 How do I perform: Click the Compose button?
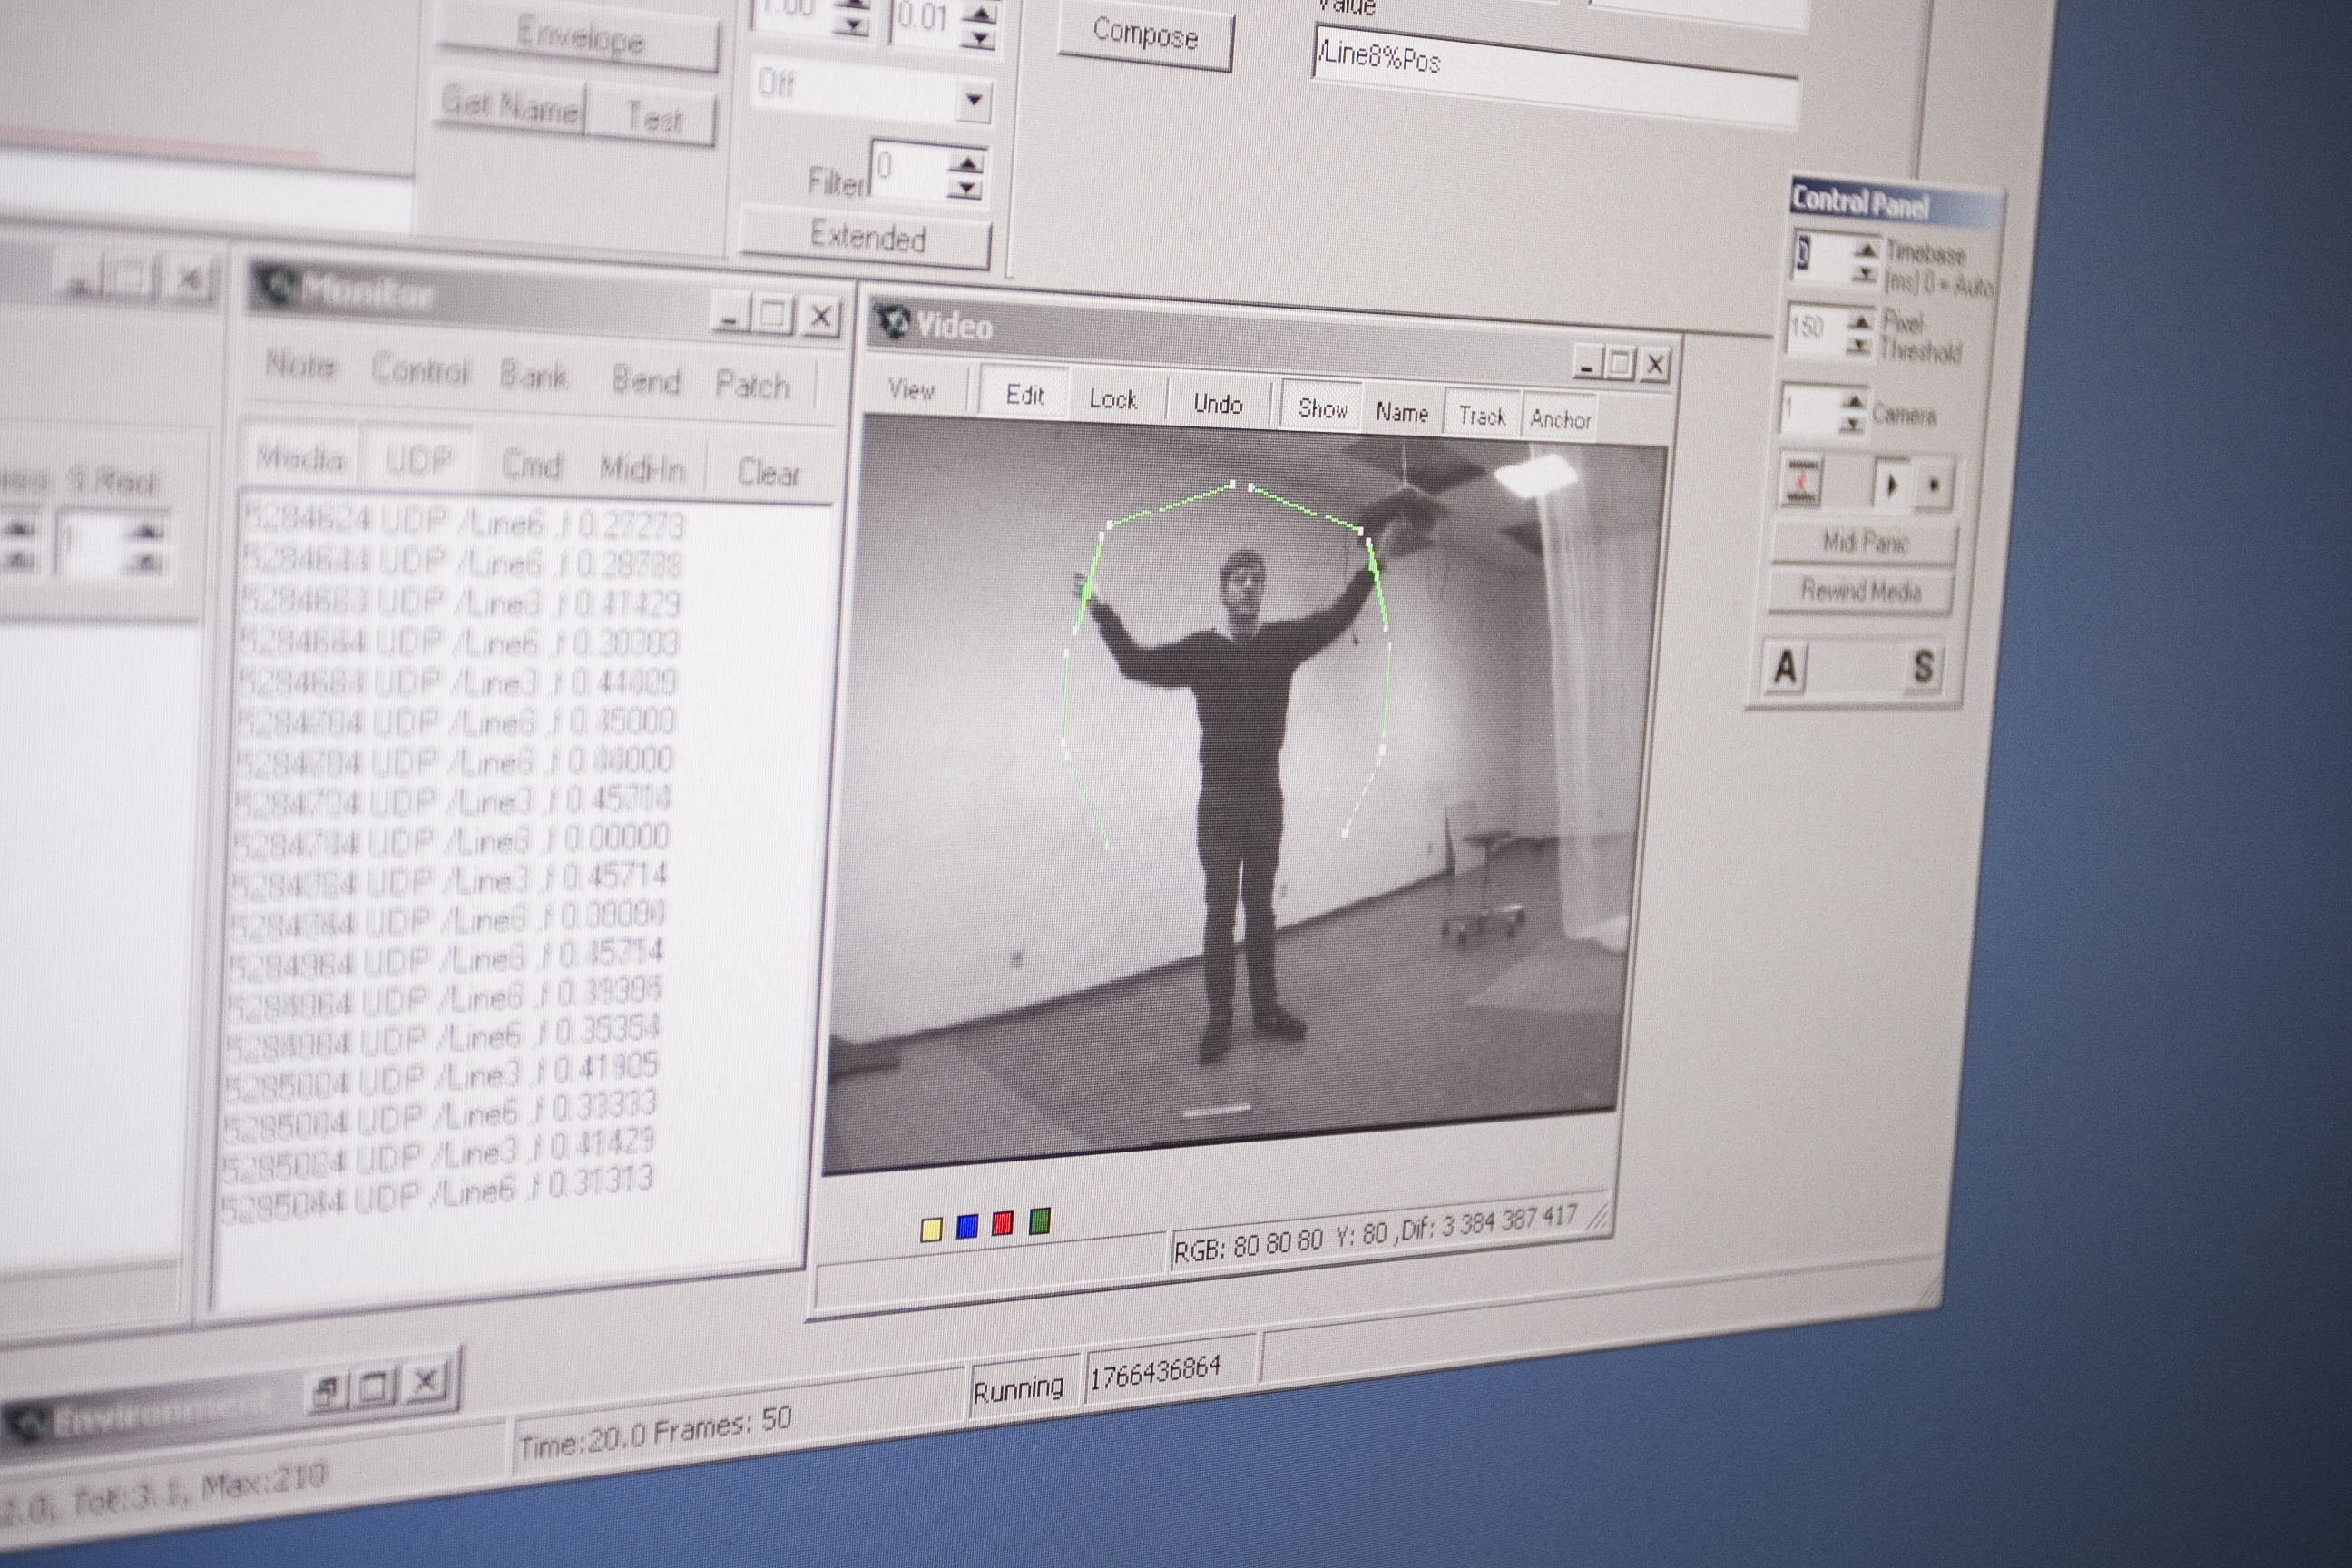coord(1145,35)
